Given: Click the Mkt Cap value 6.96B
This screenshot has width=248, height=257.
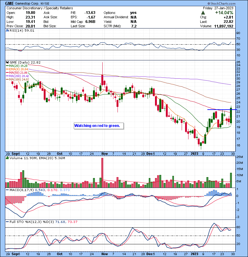Looking at the screenshot, I should 90,22.
